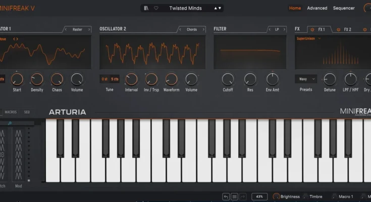Click the FX Detune knob
The image size is (371, 202).
[330, 79]
